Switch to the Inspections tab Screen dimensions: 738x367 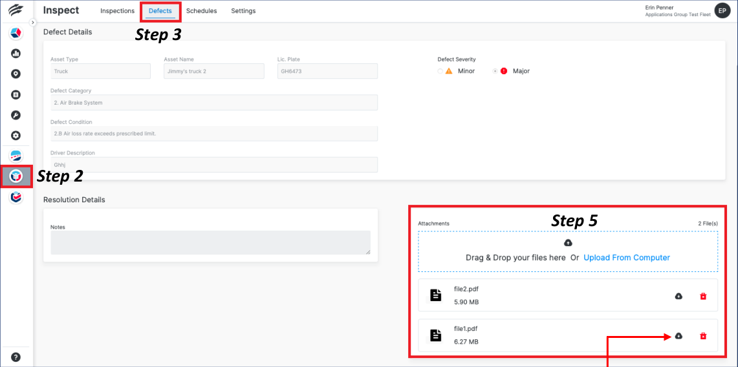coord(117,11)
